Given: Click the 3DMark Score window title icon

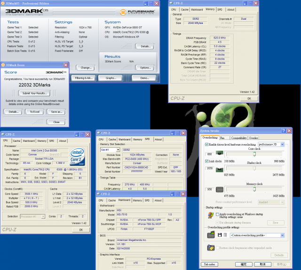Looking at the screenshot, I should [3, 65].
